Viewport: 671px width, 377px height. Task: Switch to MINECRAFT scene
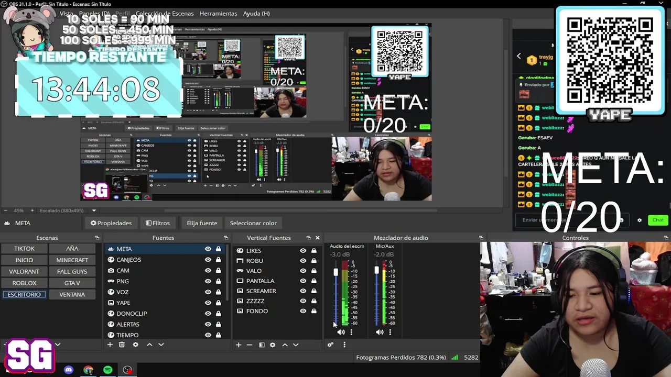tap(72, 260)
